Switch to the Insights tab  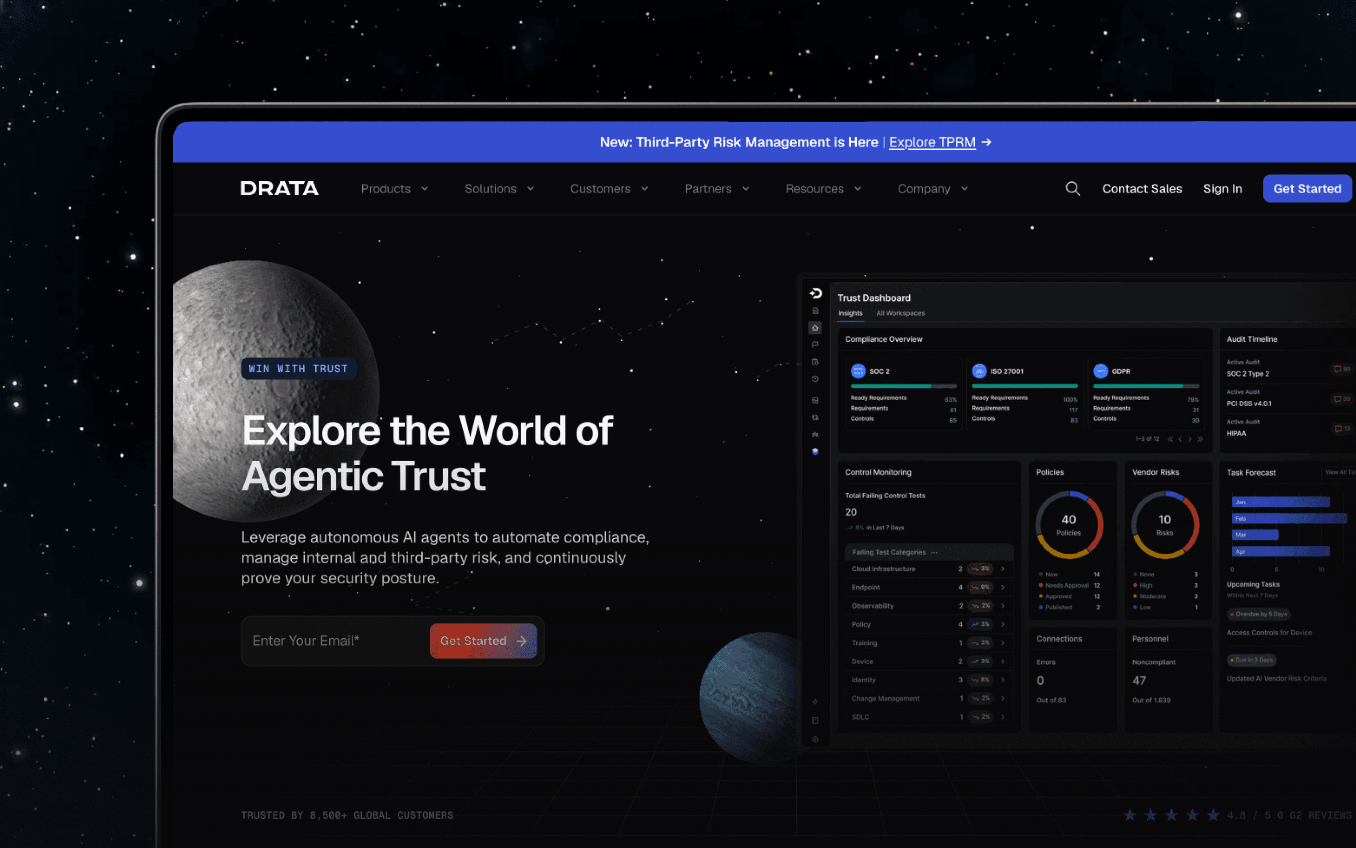850,313
